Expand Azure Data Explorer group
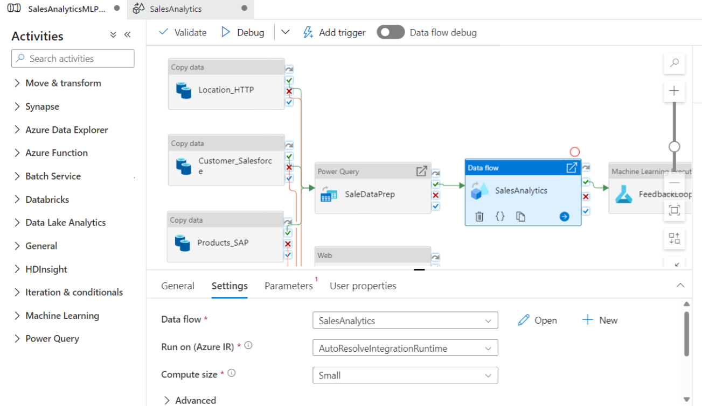 tap(17, 130)
